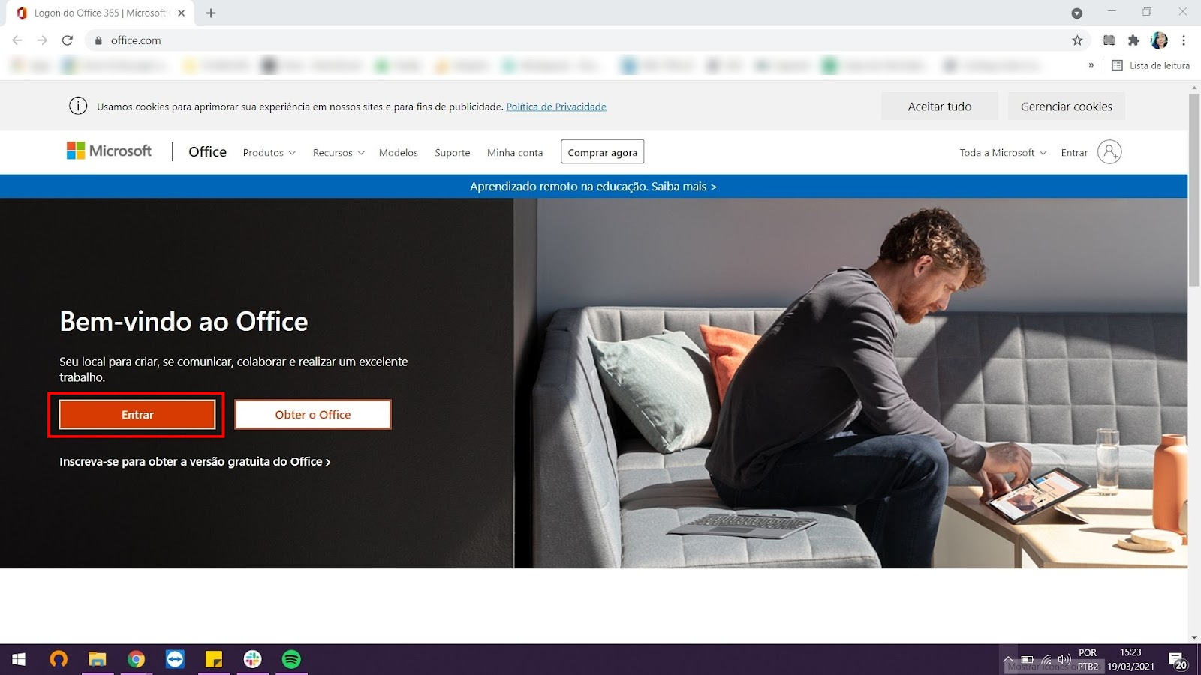Click the volume speaker icon
Screen dimensions: 1201x675
(1064, 660)
